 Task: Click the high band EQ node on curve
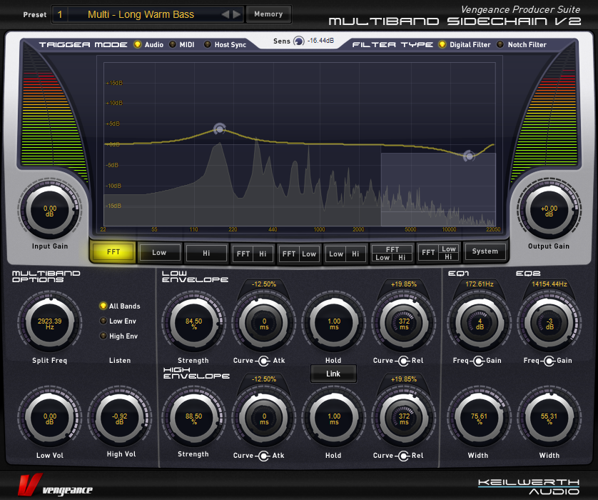469,156
